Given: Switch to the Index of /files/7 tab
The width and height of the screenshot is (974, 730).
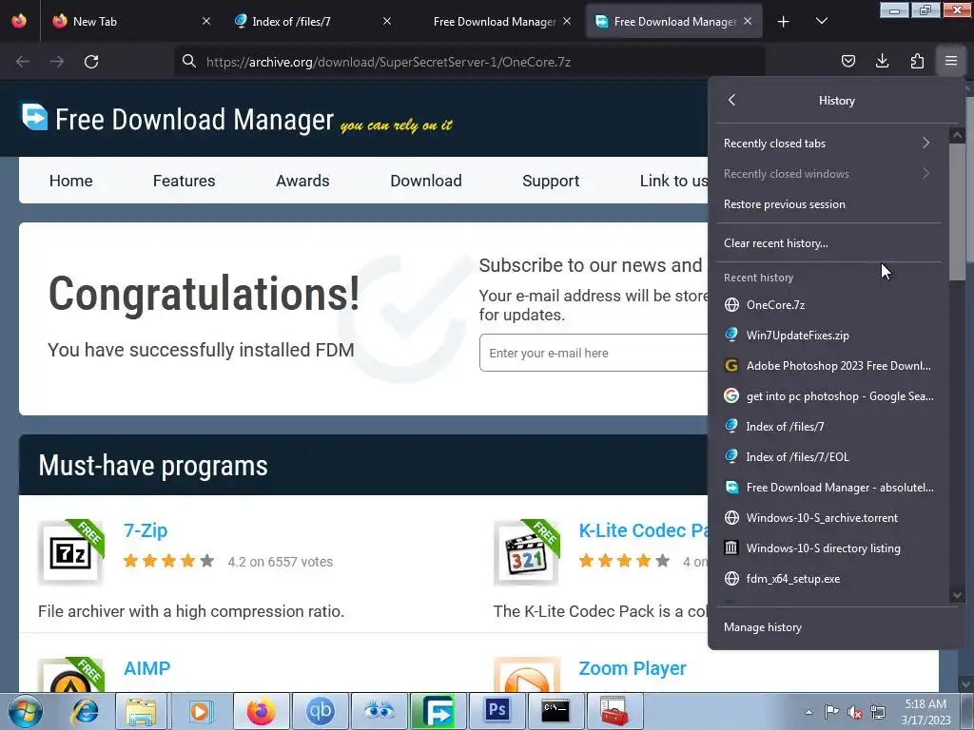Looking at the screenshot, I should tap(312, 22).
